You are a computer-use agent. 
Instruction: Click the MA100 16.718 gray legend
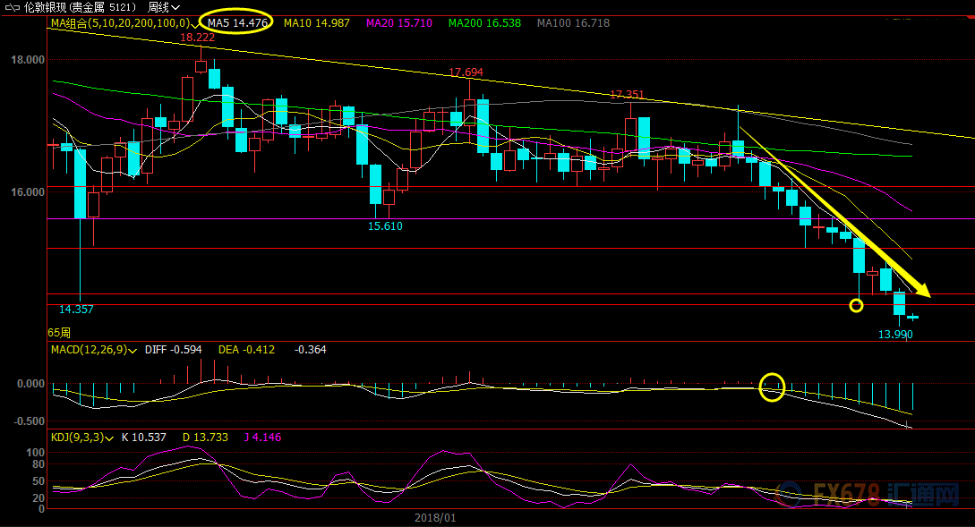573,23
